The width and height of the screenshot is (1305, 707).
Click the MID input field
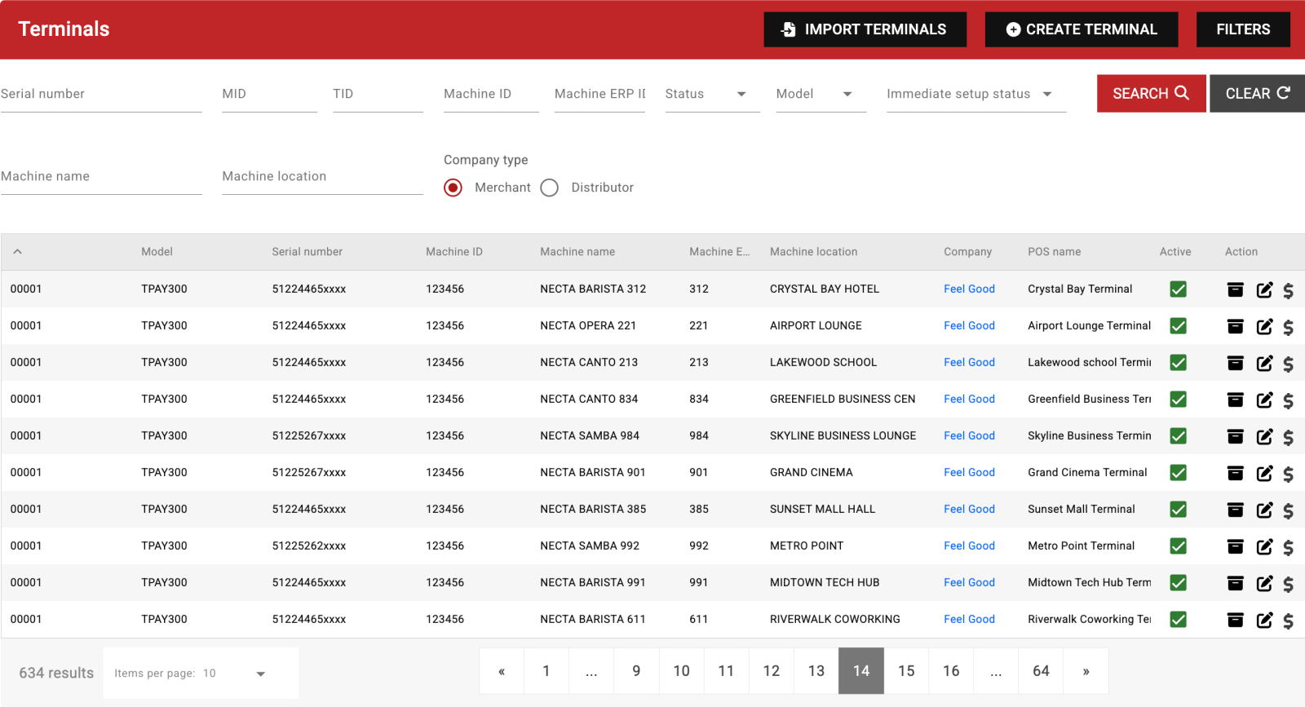(x=269, y=94)
